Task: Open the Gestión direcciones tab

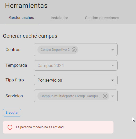Action: pyautogui.click(x=102, y=18)
